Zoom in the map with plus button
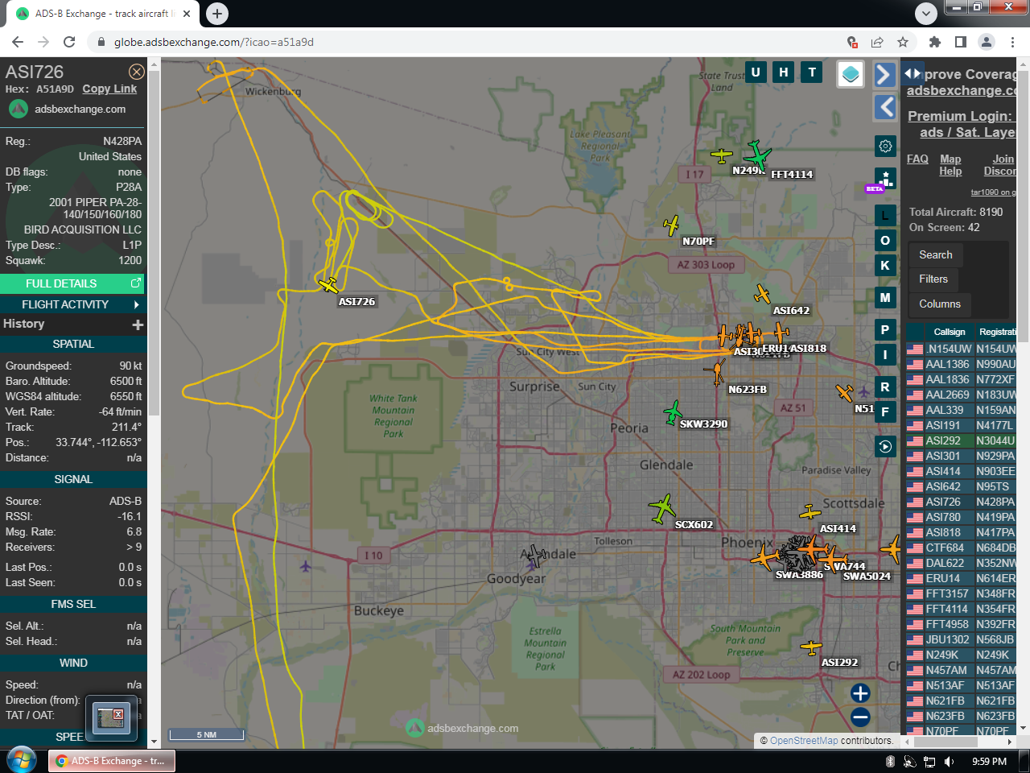 tap(860, 693)
